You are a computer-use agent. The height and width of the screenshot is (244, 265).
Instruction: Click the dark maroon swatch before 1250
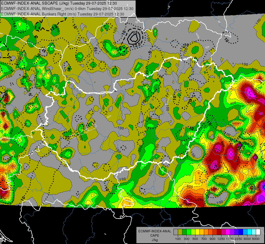219,232
